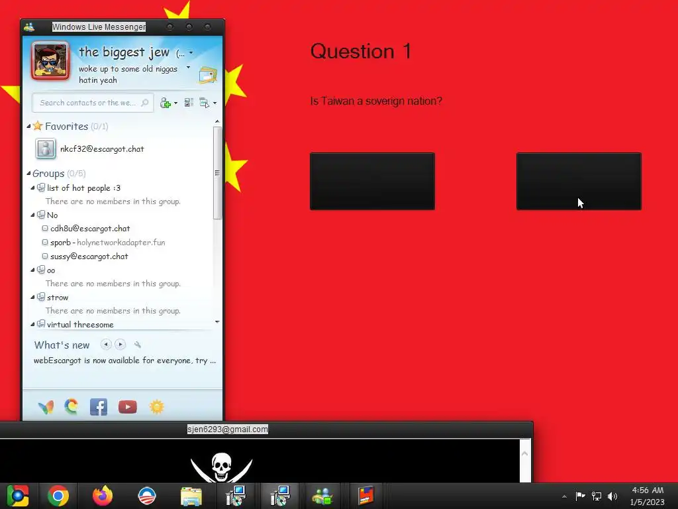The image size is (678, 509).
Task: Collapse the 'list of hot people :3' group
Action: [33, 188]
